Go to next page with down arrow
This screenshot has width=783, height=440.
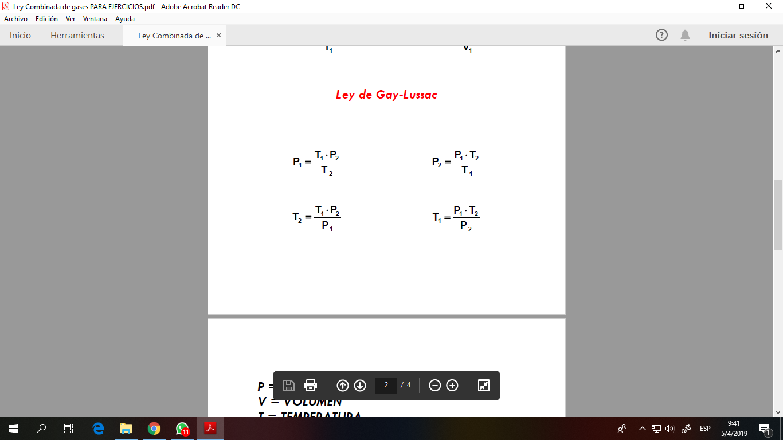pos(360,386)
